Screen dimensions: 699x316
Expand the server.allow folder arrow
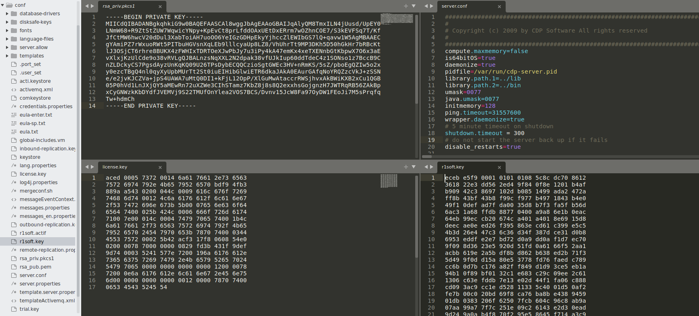click(7, 47)
